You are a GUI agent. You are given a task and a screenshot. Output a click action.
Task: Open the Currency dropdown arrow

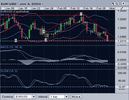click(x=34, y=97)
